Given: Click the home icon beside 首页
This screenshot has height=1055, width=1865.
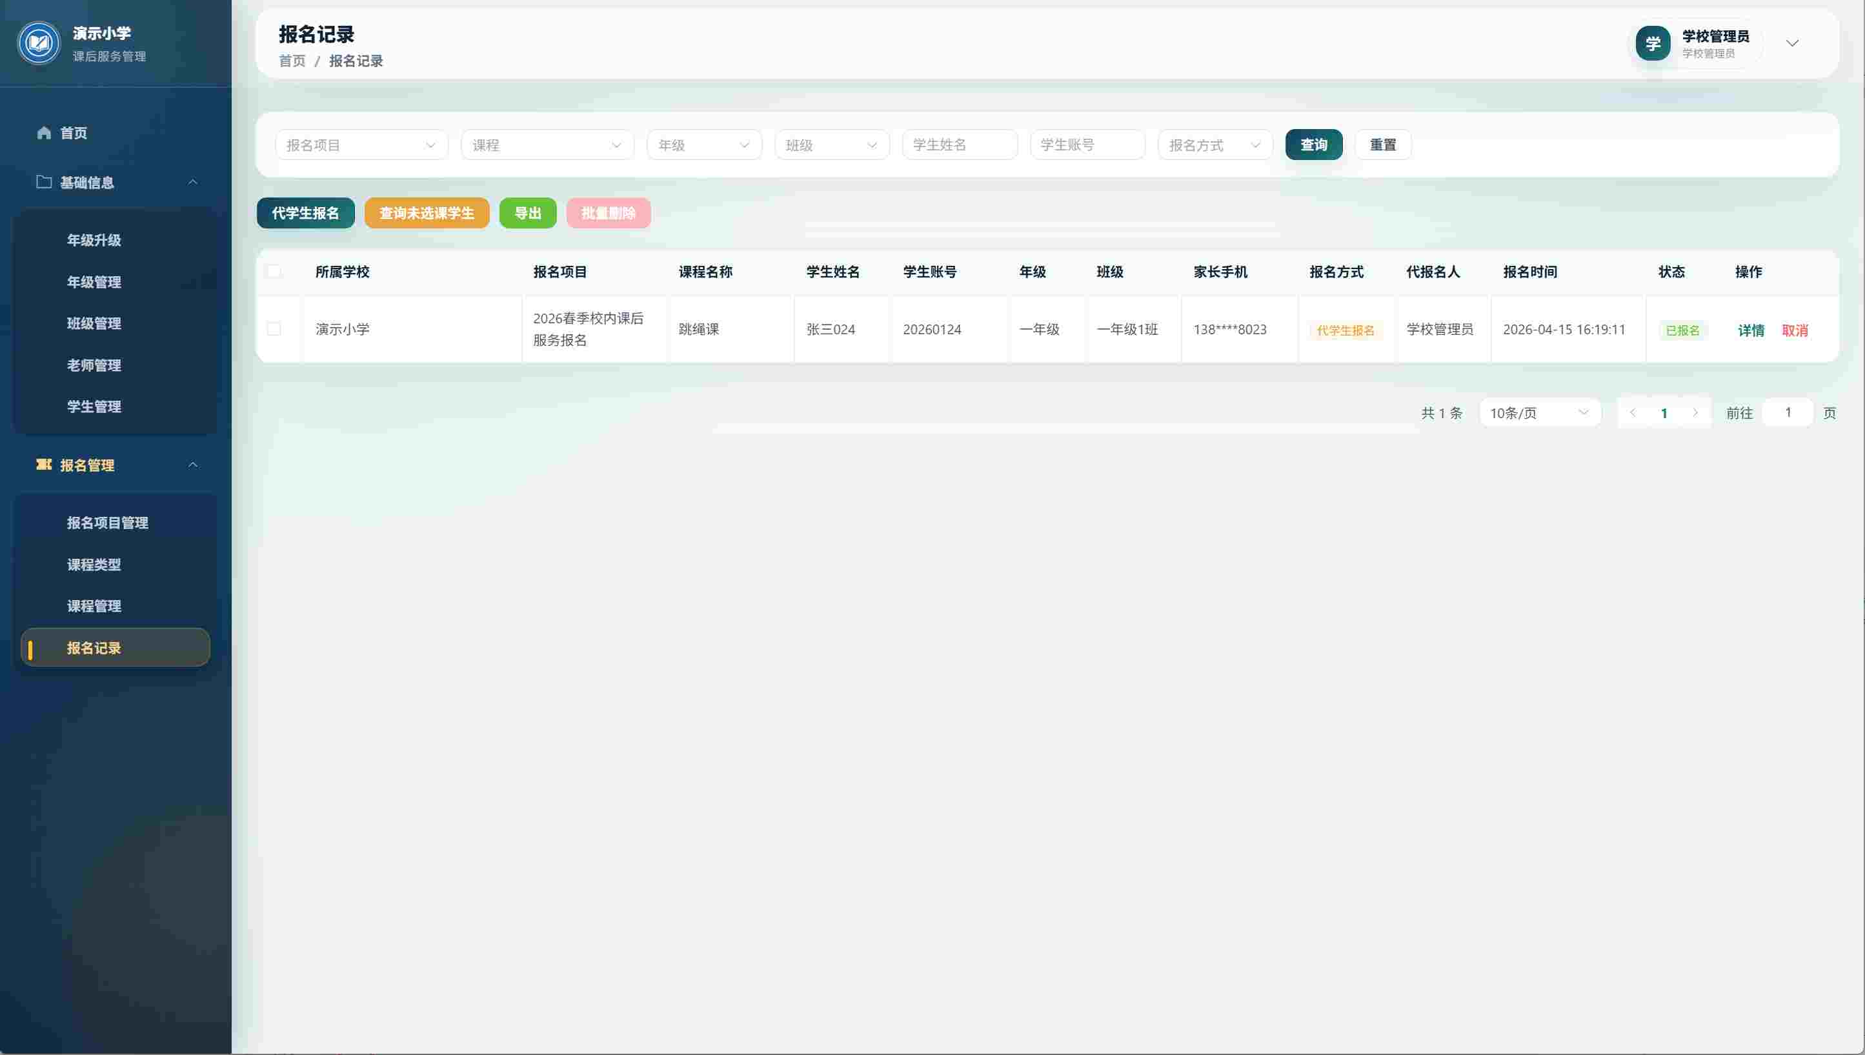Looking at the screenshot, I should (44, 132).
